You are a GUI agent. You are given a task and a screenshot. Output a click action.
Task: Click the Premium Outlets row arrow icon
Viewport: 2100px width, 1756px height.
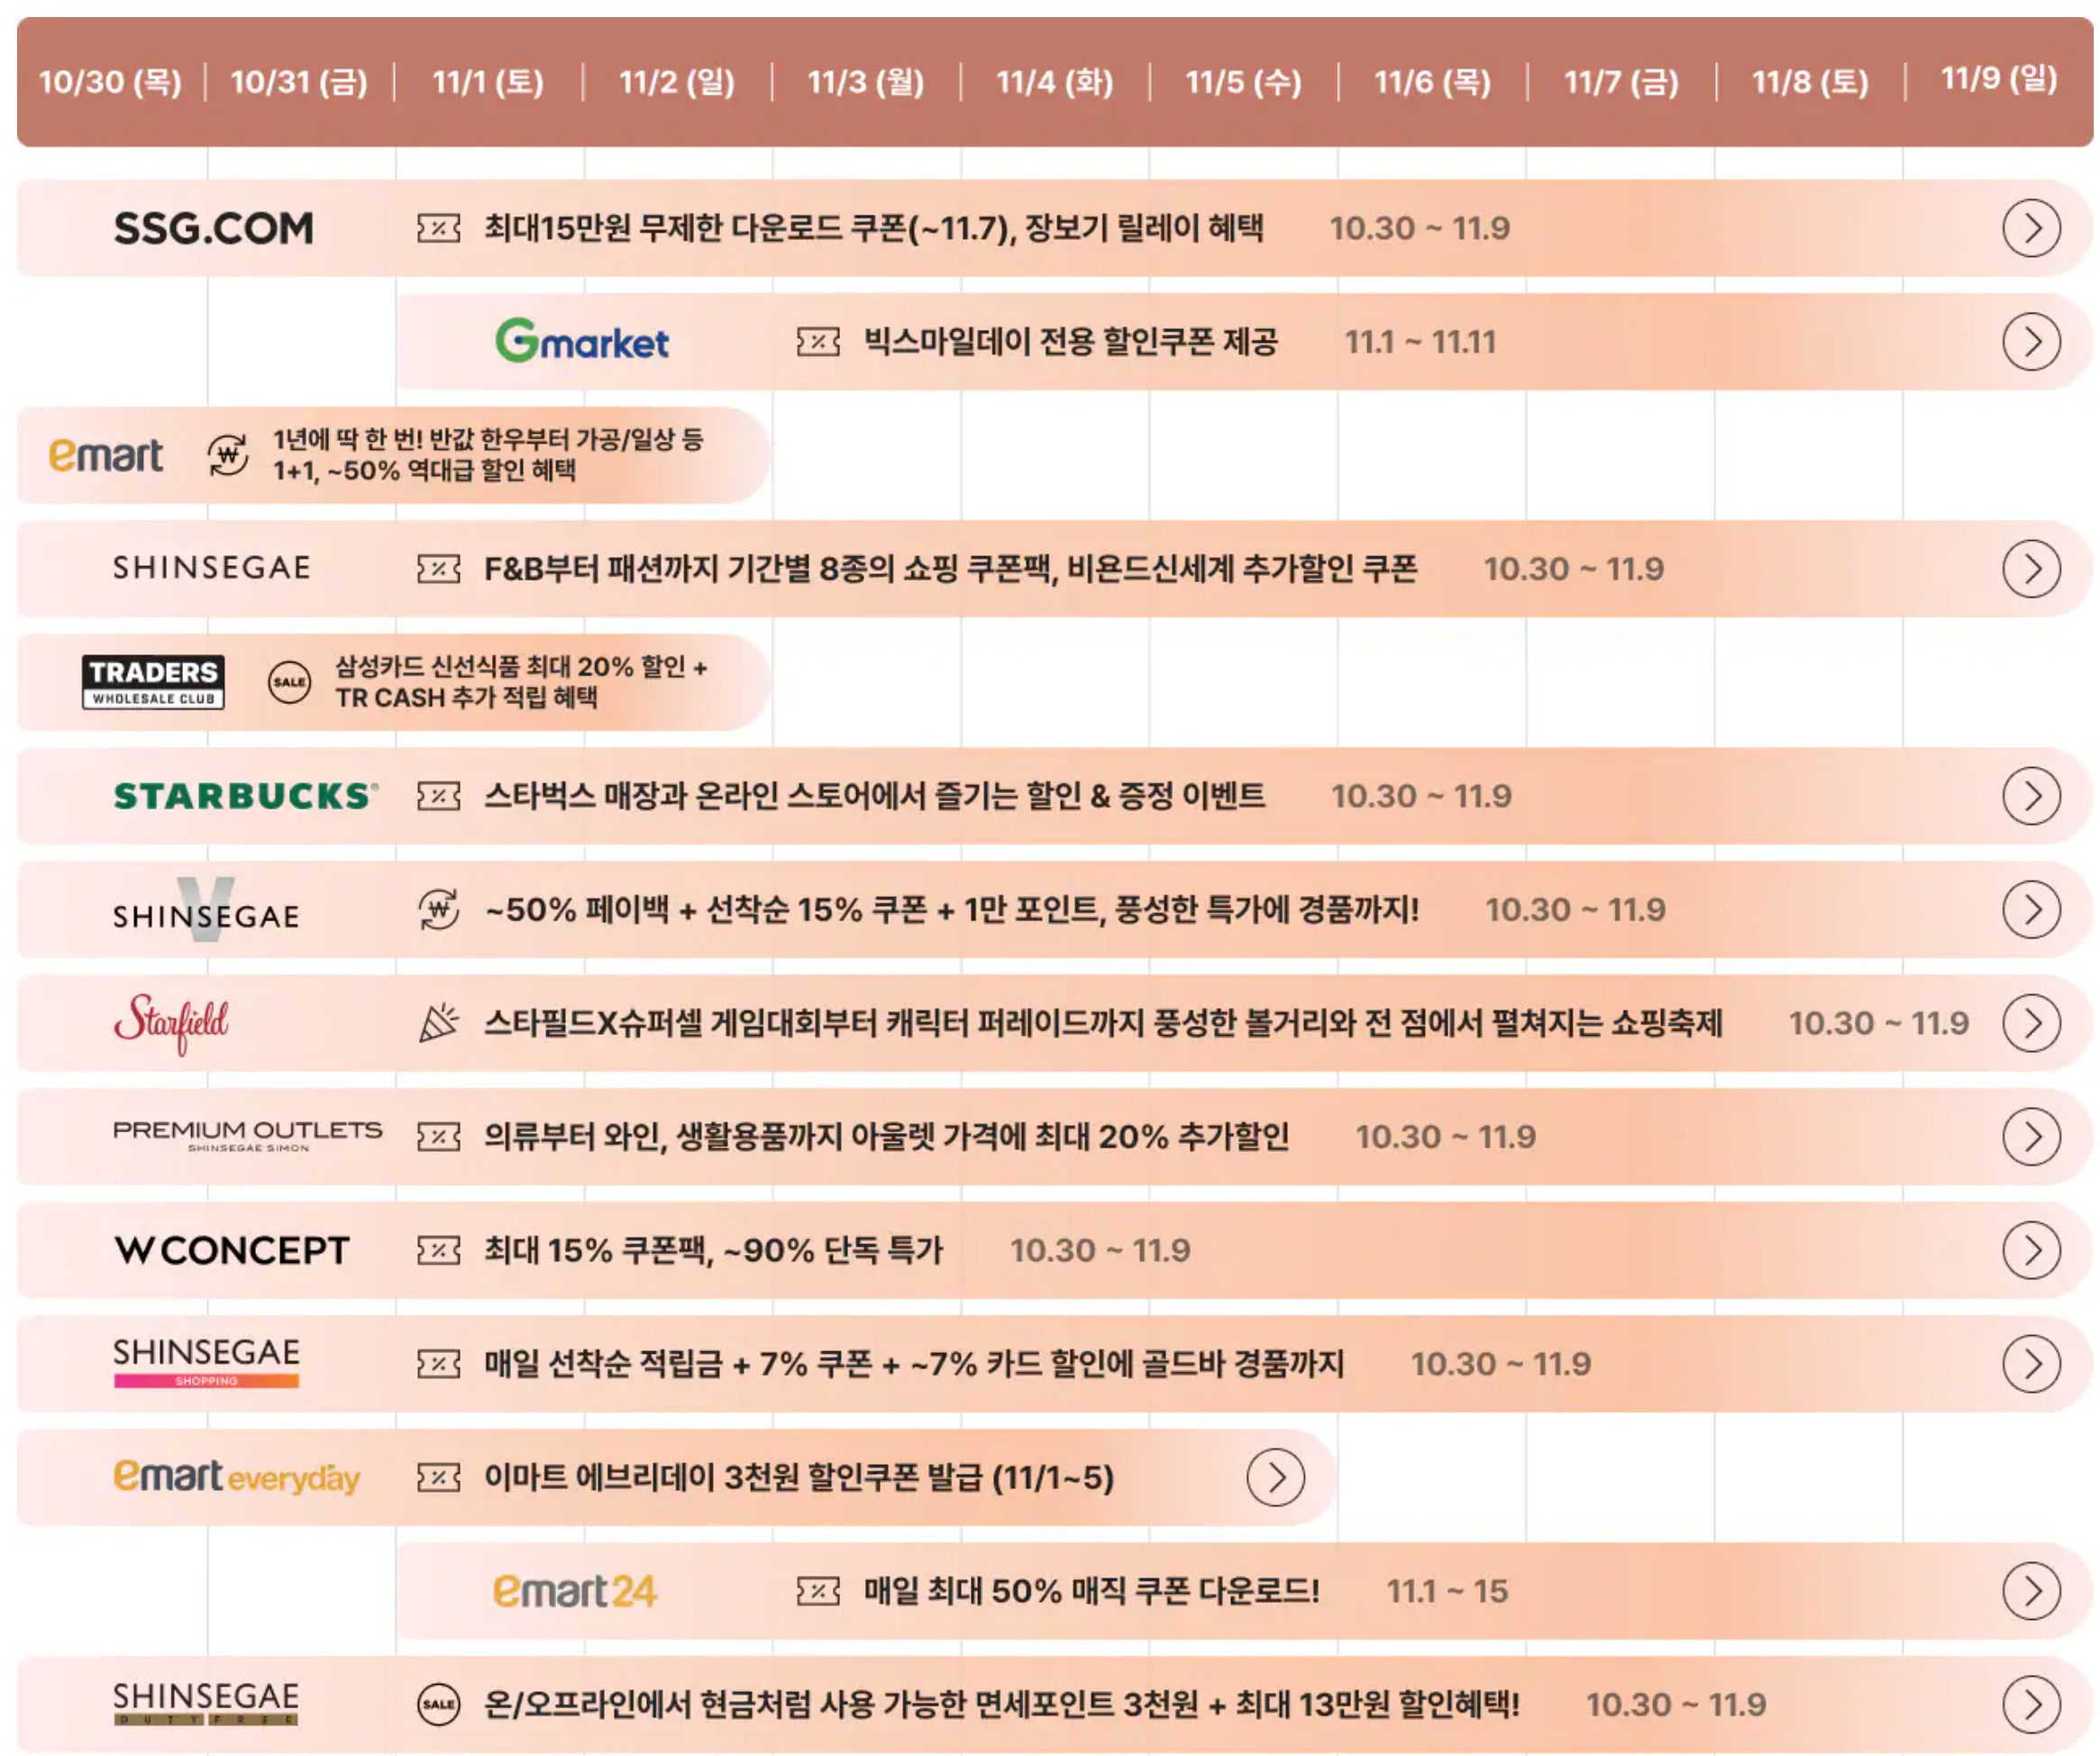pos(2031,1137)
